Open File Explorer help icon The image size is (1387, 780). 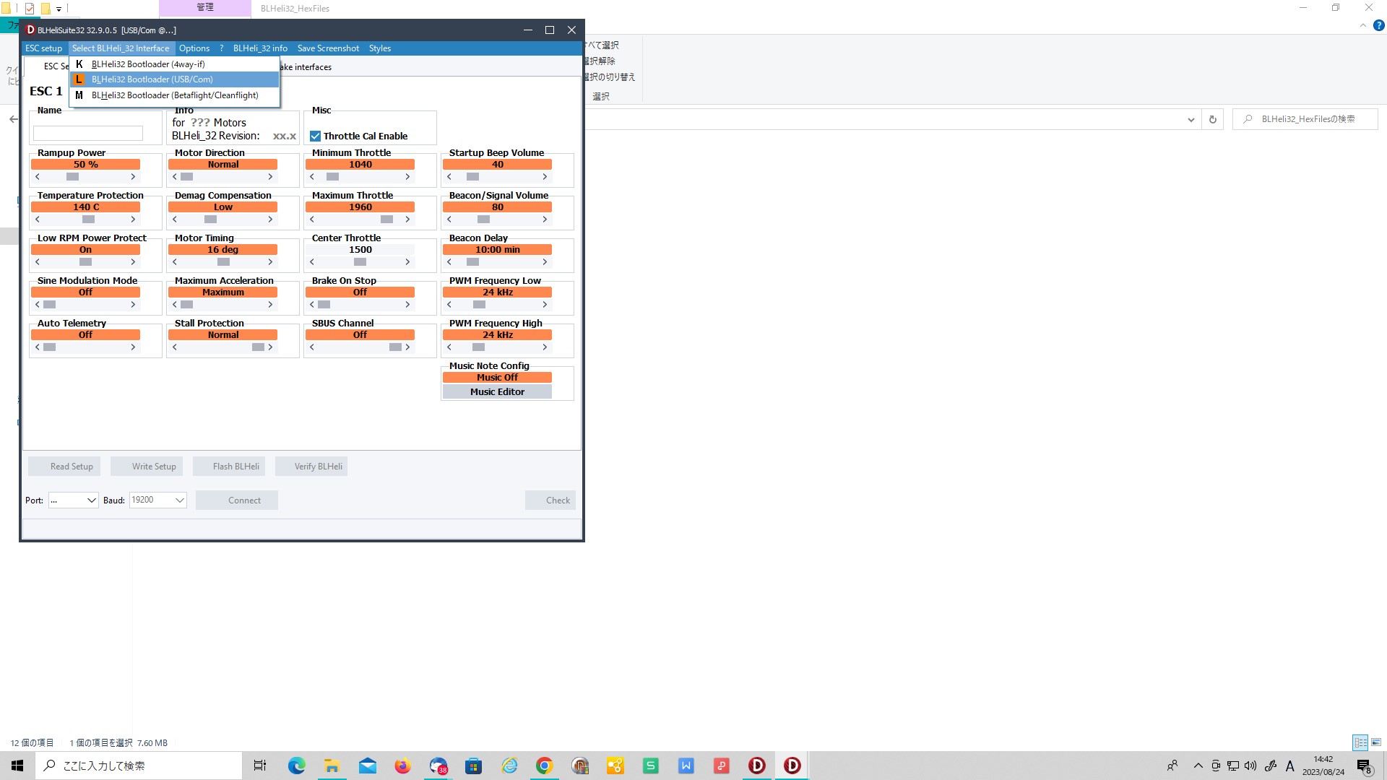pos(1378,25)
